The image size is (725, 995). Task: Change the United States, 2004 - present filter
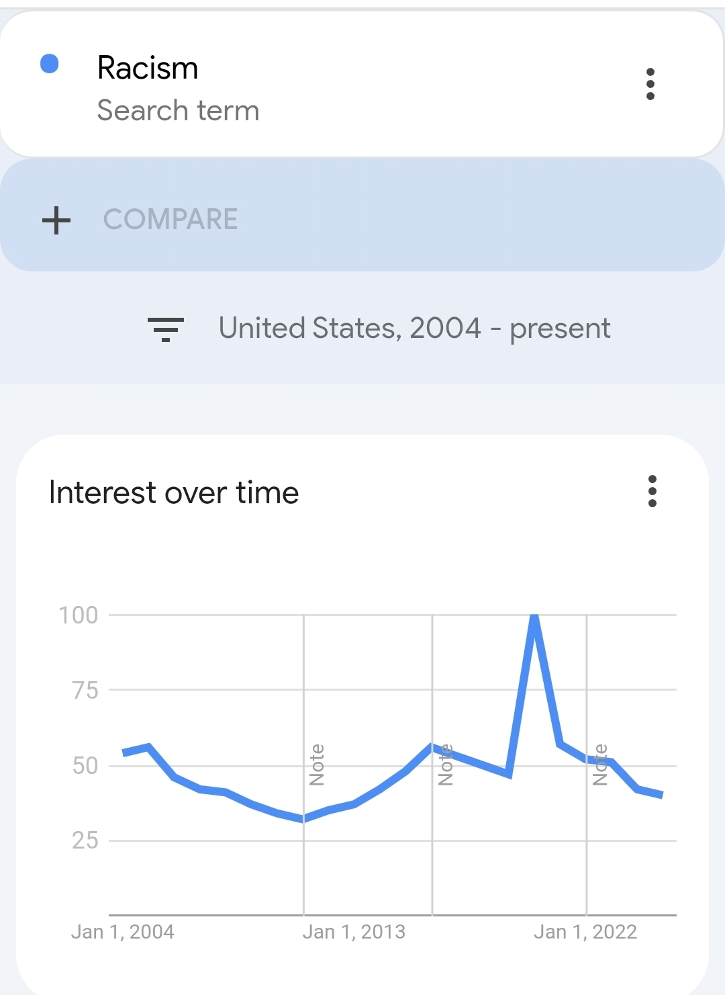(x=414, y=329)
